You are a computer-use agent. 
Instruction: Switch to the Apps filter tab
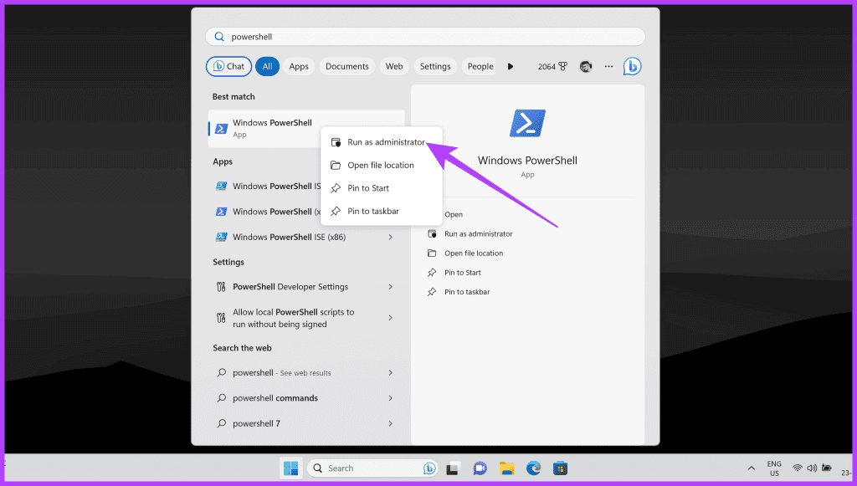click(299, 66)
